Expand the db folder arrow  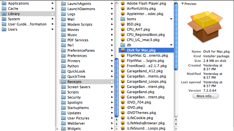pos(171,45)
